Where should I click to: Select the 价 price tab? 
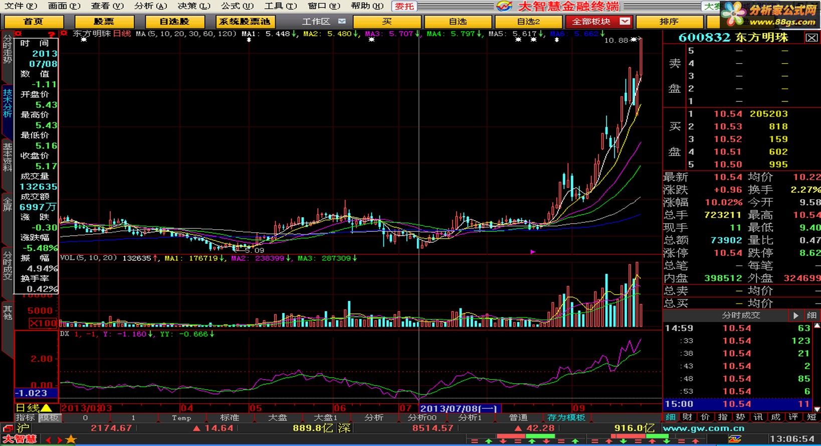pos(705,417)
